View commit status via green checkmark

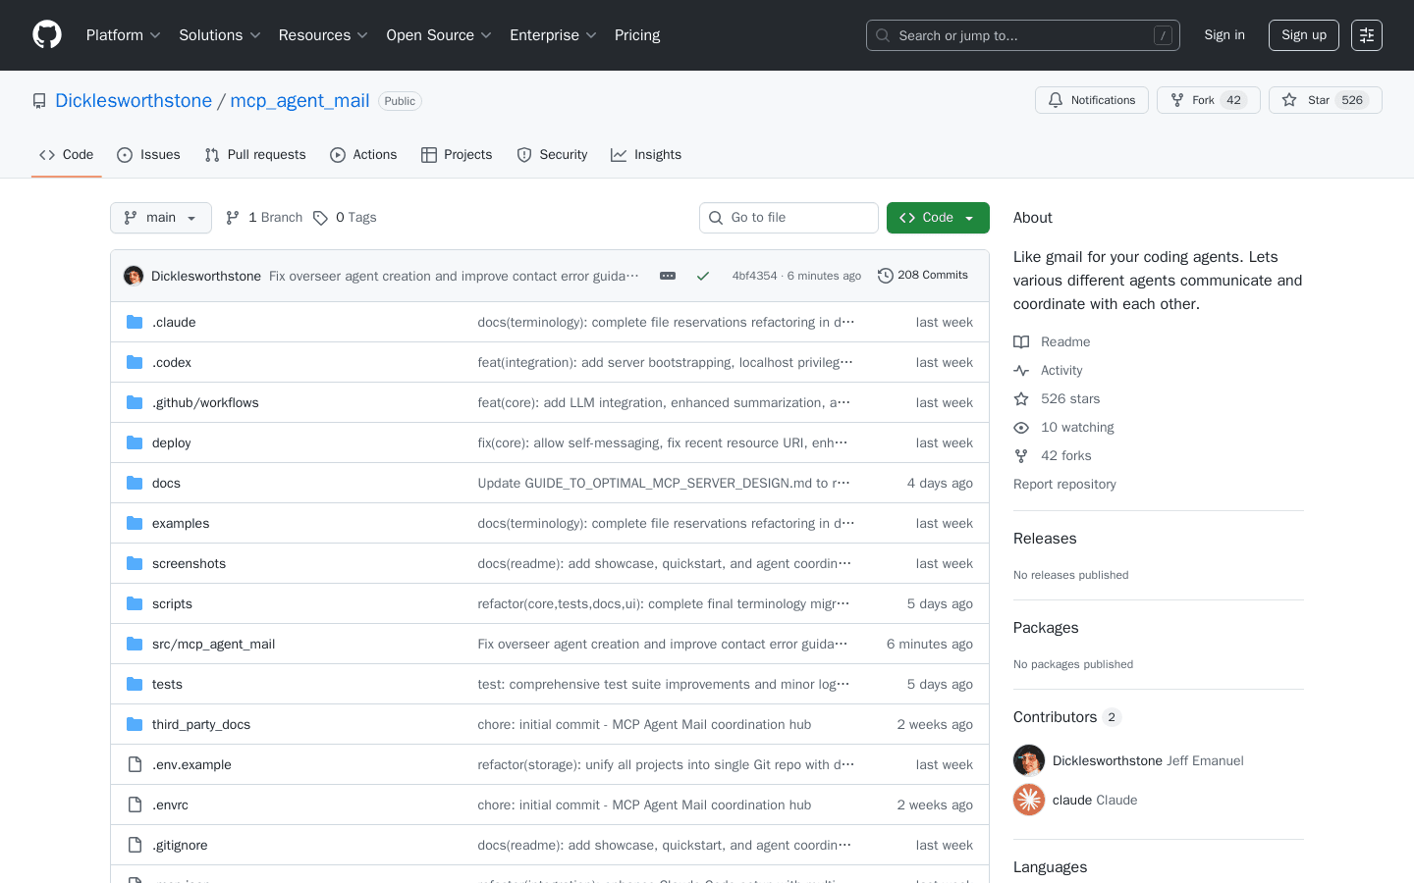(703, 276)
